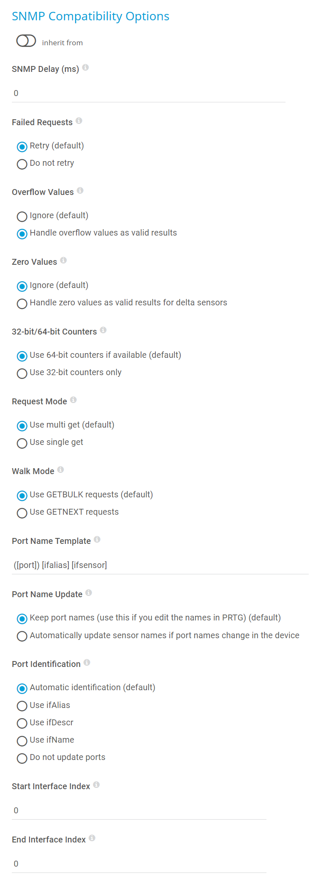Show help for Port Name Template
The height and width of the screenshot is (878, 310).
[x=97, y=539]
